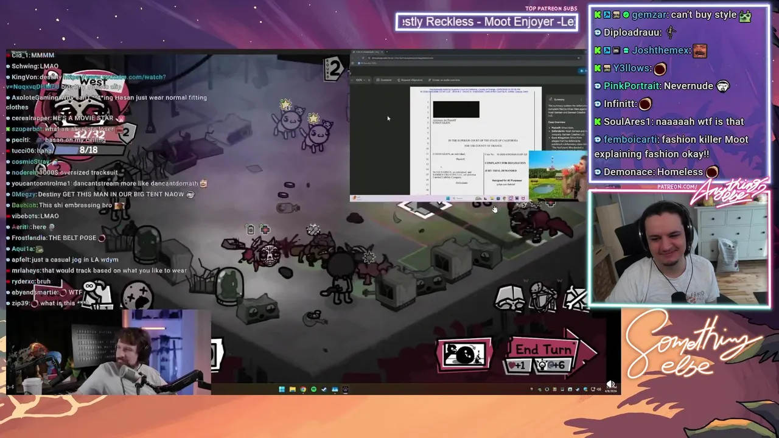Open Steam from the streamed taskbar
This screenshot has height=438, width=779.
coord(324,389)
